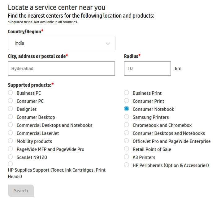Select Chromebook and Chromebox radio button

coord(127,125)
